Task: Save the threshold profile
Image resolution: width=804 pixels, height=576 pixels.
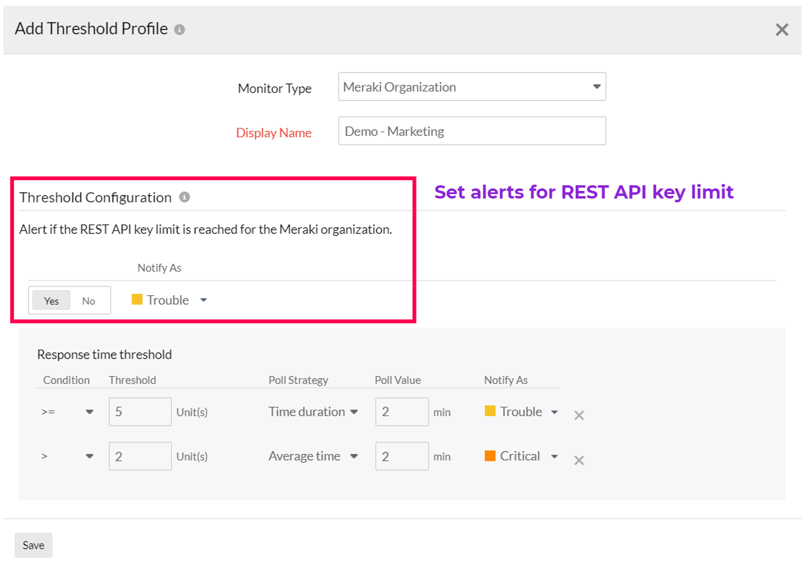Action: pos(33,545)
